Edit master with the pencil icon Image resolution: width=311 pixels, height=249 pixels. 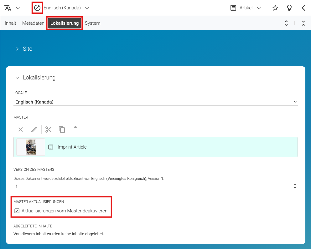click(34, 130)
